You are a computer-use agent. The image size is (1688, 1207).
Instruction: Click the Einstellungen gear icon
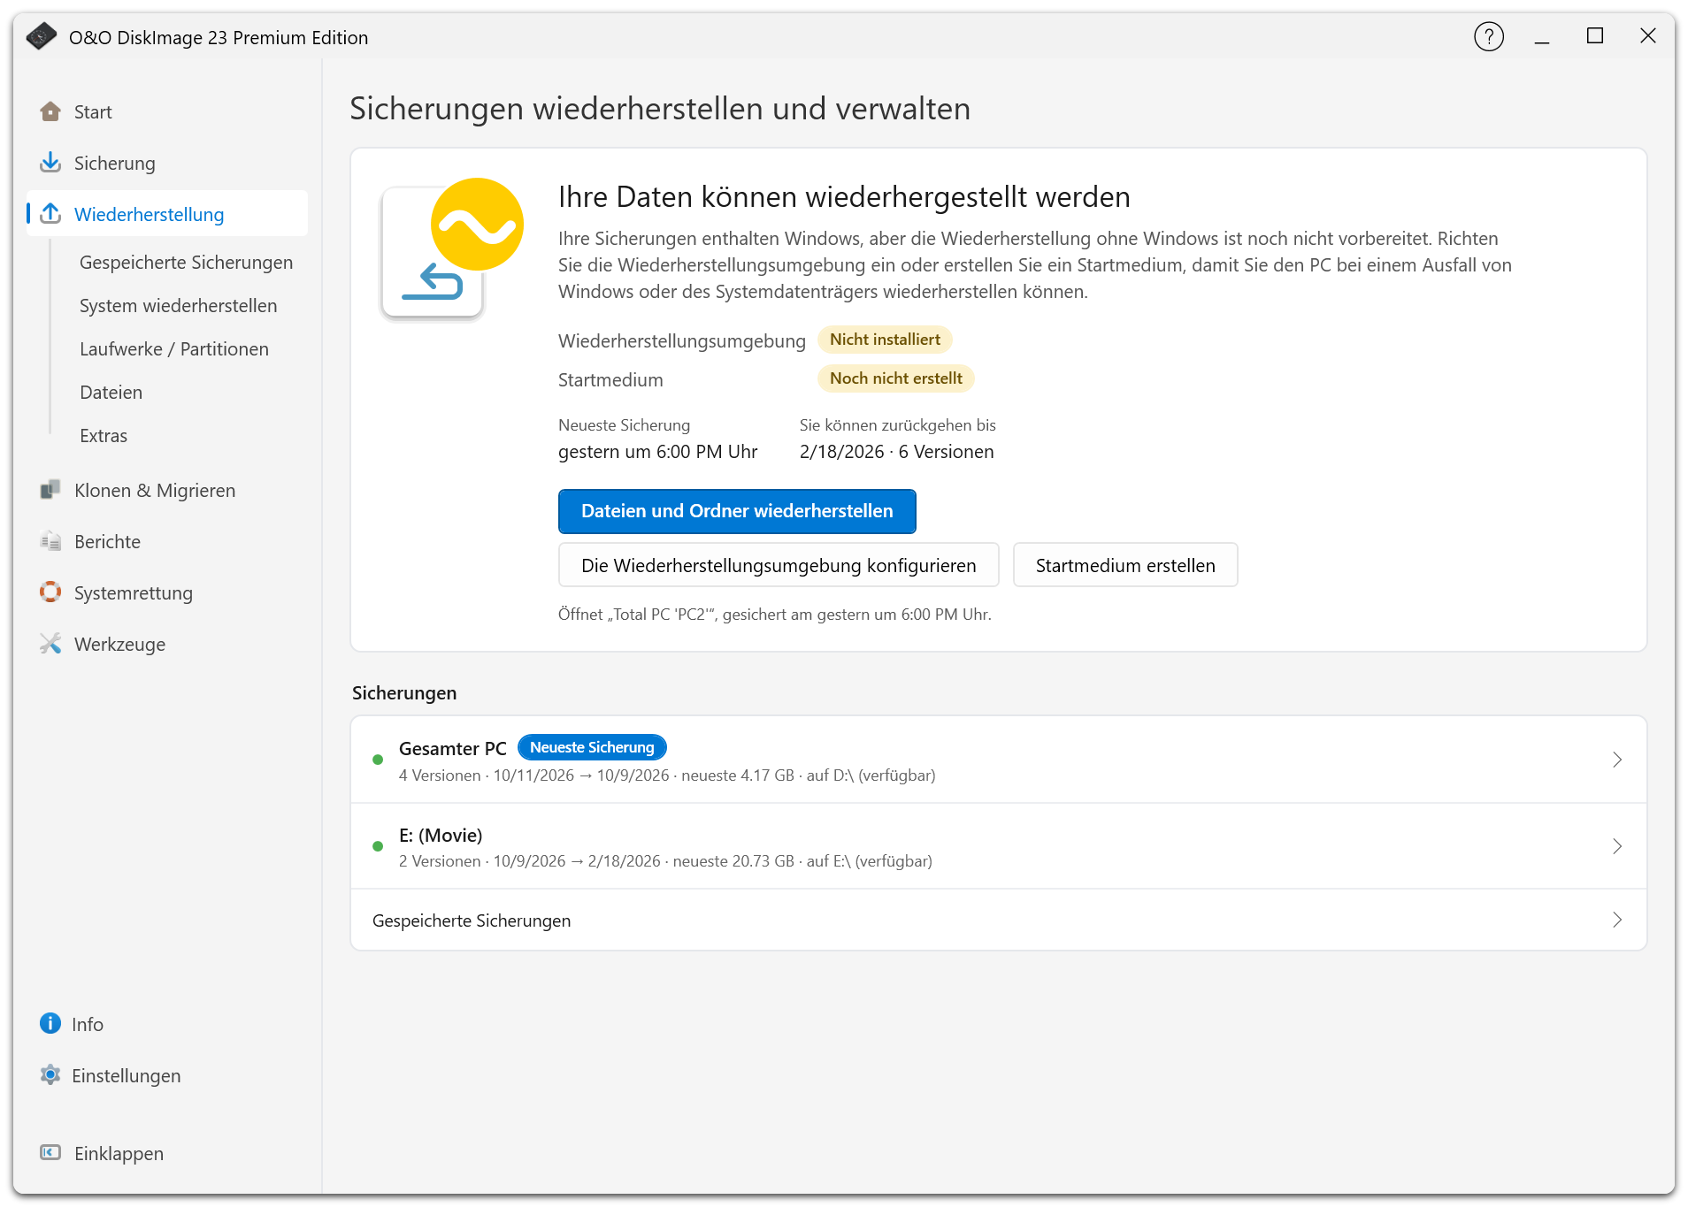50,1075
